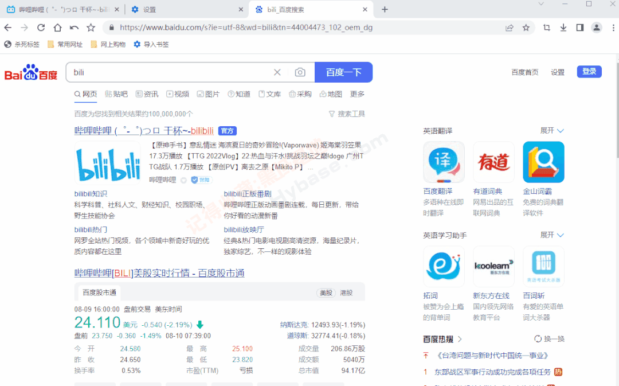Open tab search chevron in title bar
The height and width of the screenshot is (386, 619).
click(x=541, y=4)
